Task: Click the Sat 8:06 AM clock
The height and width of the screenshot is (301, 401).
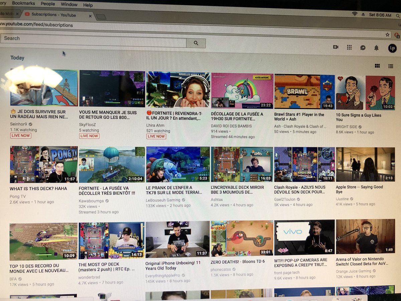Action: 380,15
